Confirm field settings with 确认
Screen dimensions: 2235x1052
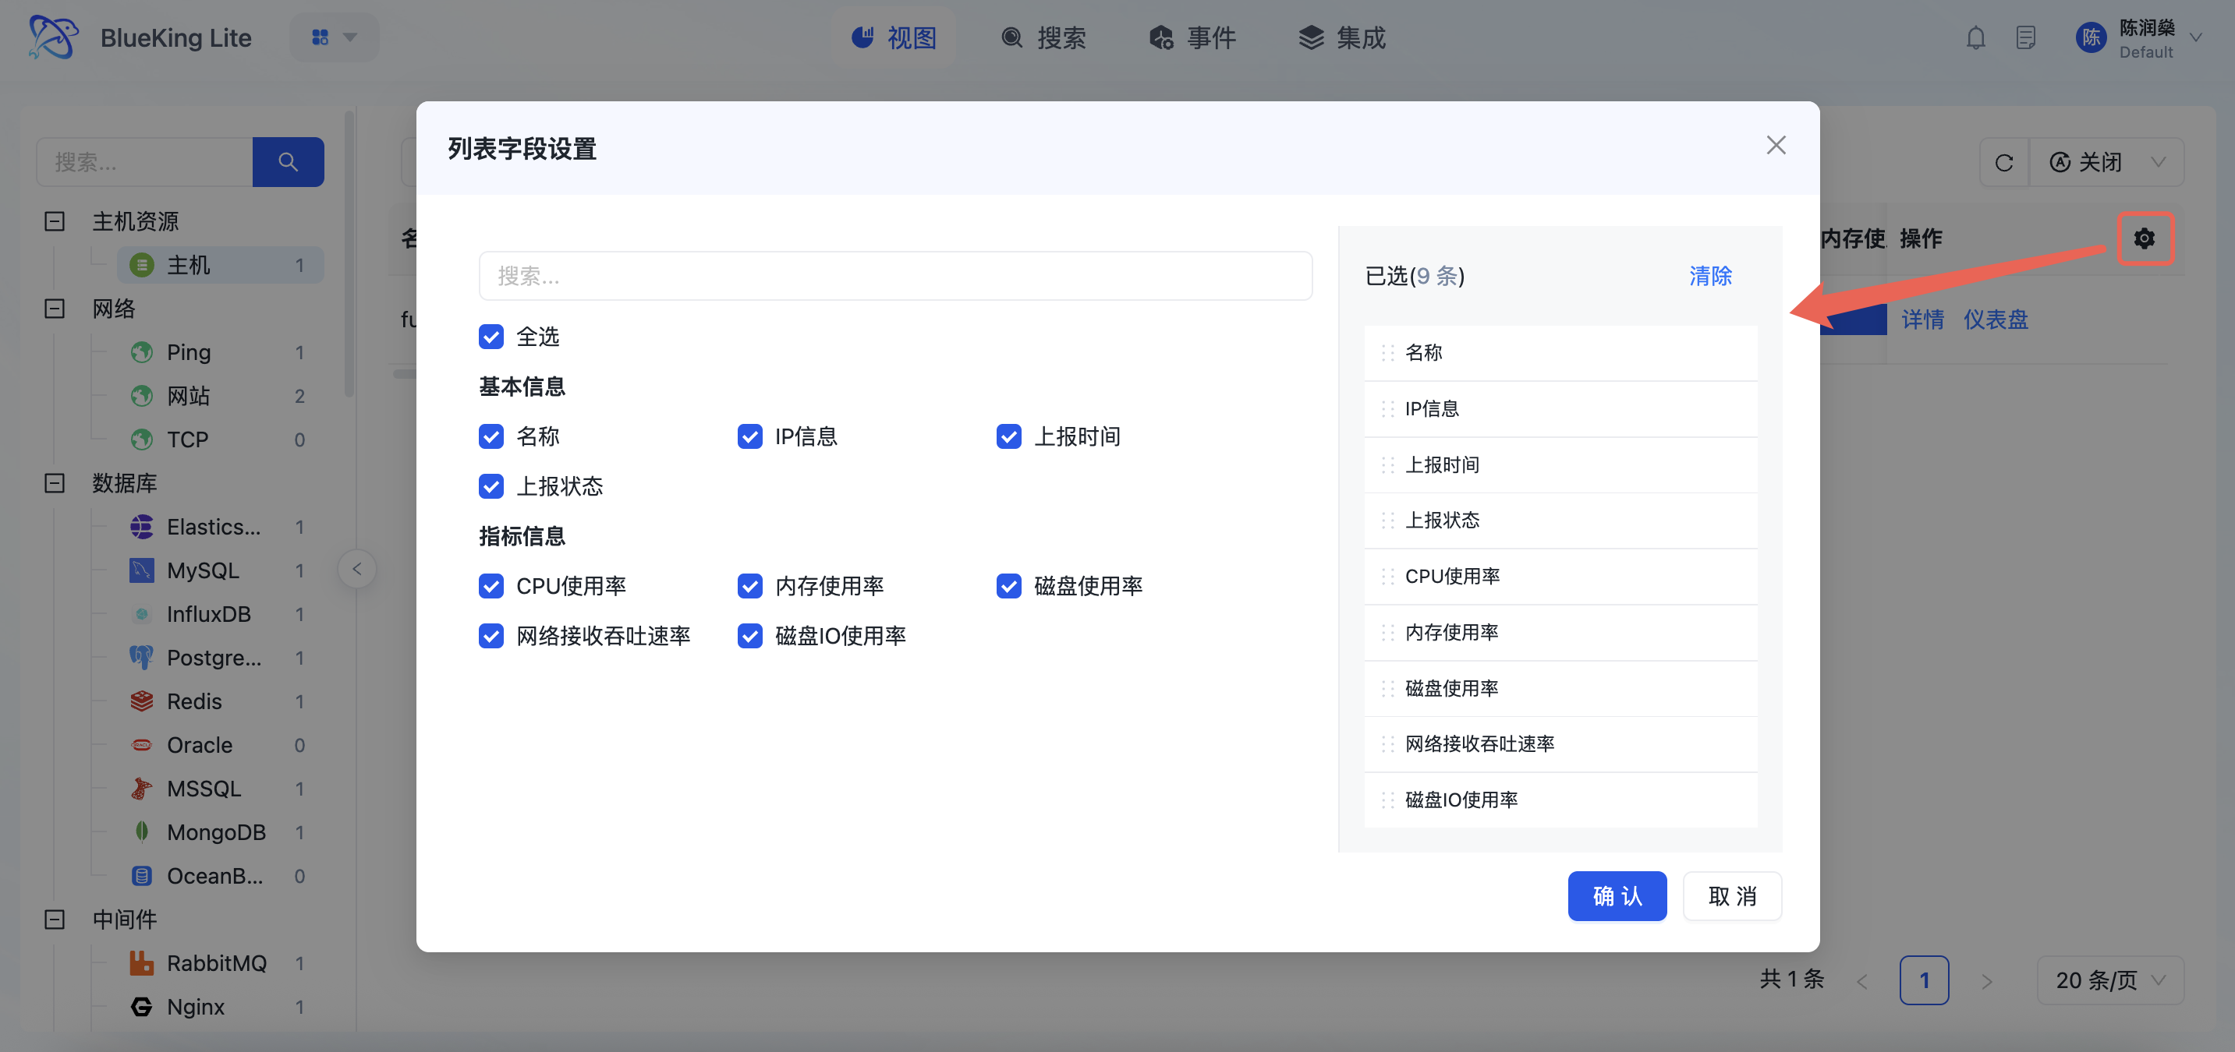click(x=1617, y=896)
